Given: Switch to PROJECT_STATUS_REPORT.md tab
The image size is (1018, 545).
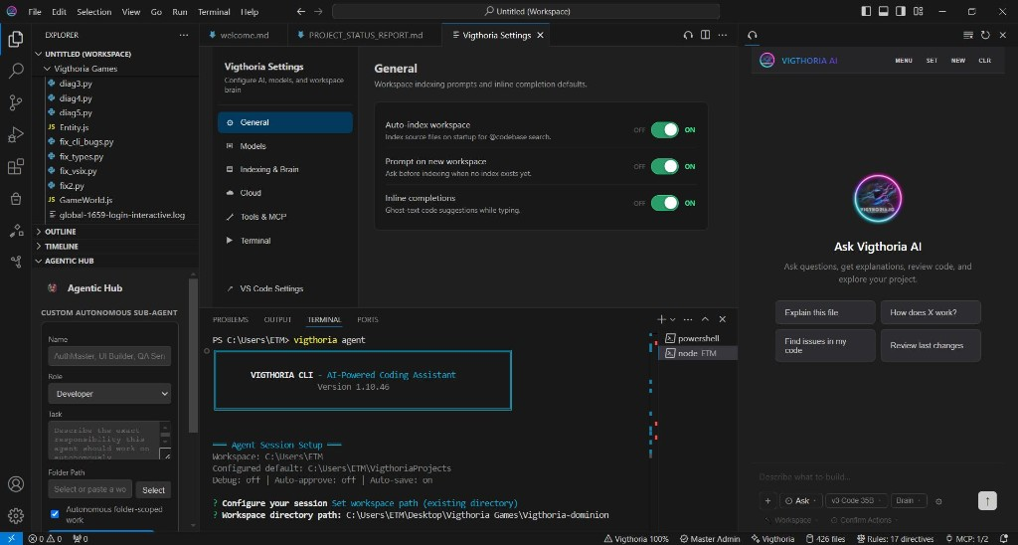Looking at the screenshot, I should [365, 35].
